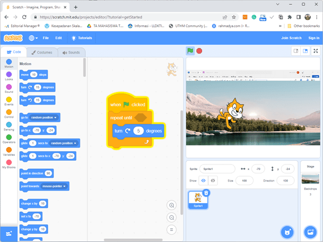Delete Sprite1 using the trash icon
Image resolution: width=323 pixels, height=242 pixels.
coord(206,193)
